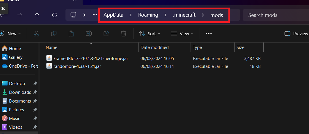Screen dimensions: 309x134
Task: Click the Rename icon in toolbar
Action: (89, 33)
